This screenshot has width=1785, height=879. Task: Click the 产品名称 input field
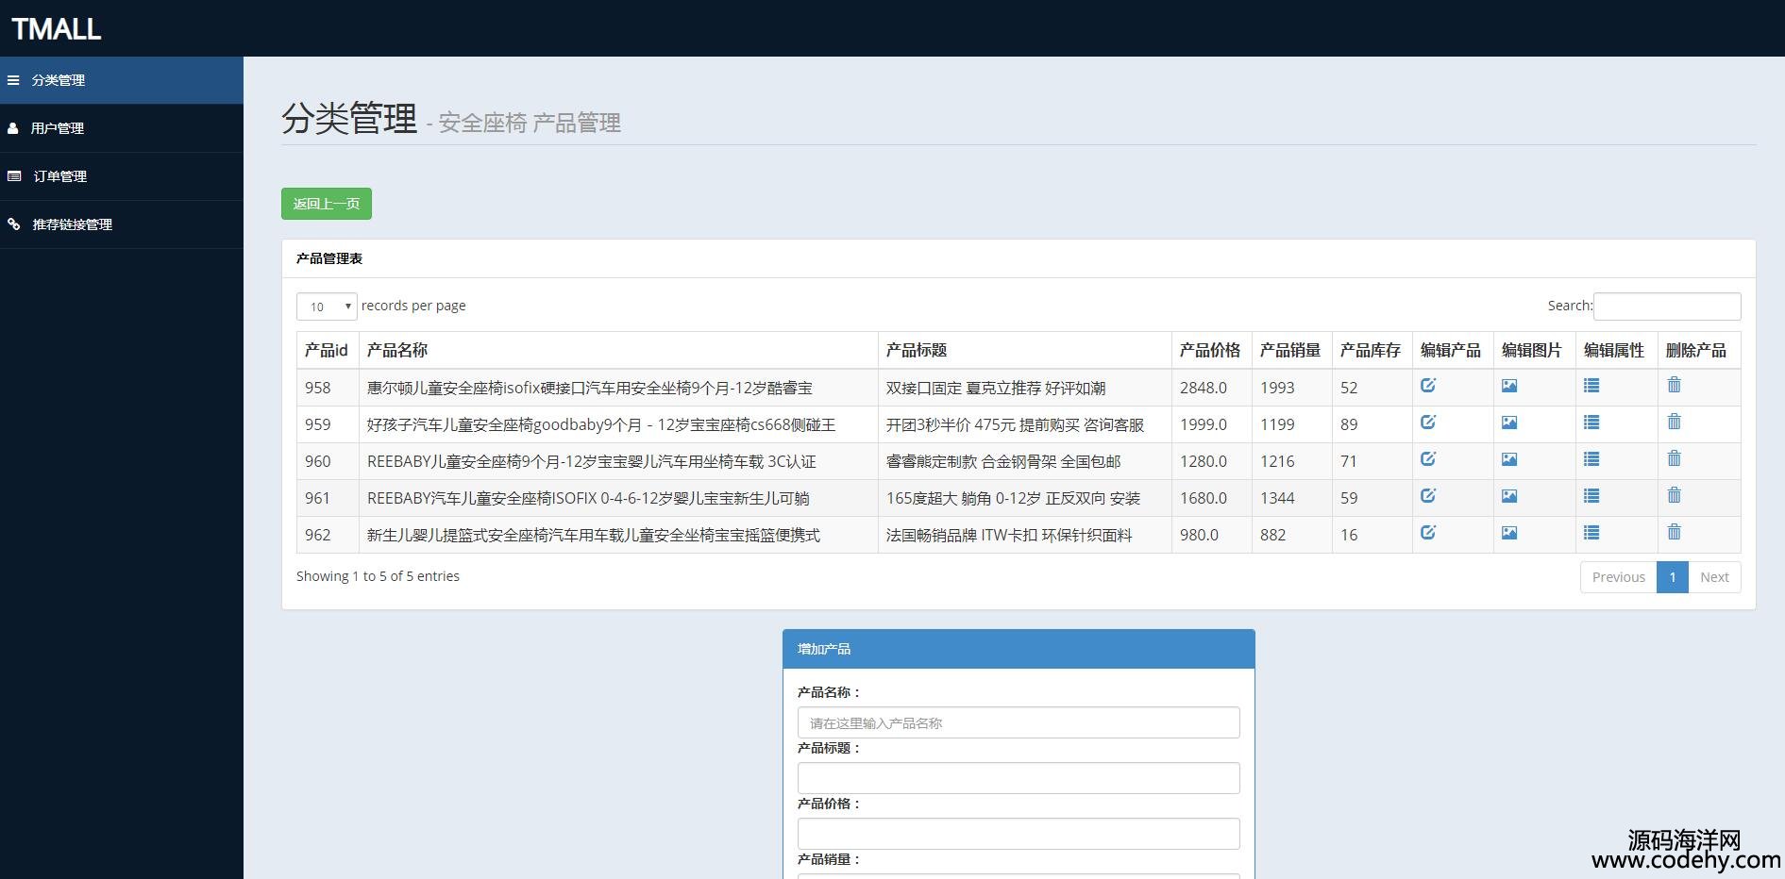[1019, 722]
